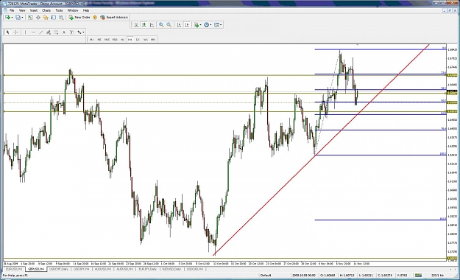
Task: Open the View menu
Action: 22,10
